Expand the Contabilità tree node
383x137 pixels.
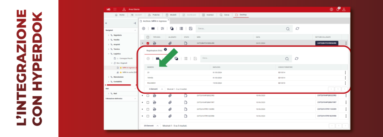[109, 82]
